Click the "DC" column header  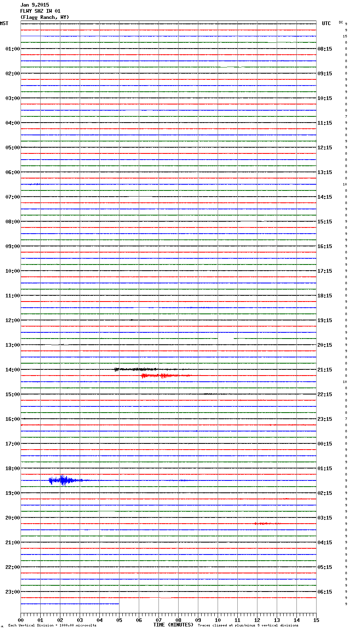(341, 22)
